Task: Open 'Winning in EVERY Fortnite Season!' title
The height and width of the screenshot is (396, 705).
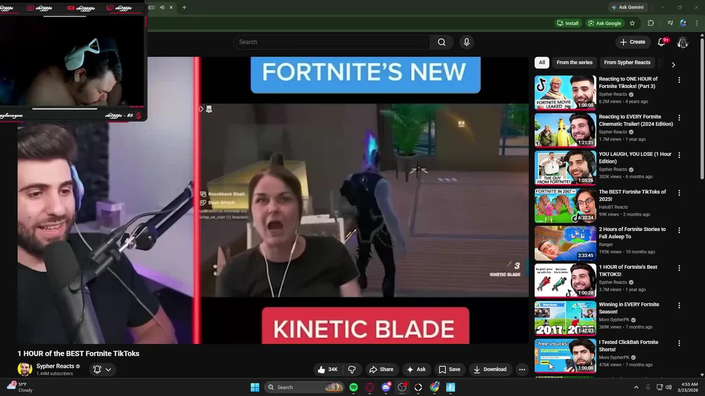Action: pos(629,308)
